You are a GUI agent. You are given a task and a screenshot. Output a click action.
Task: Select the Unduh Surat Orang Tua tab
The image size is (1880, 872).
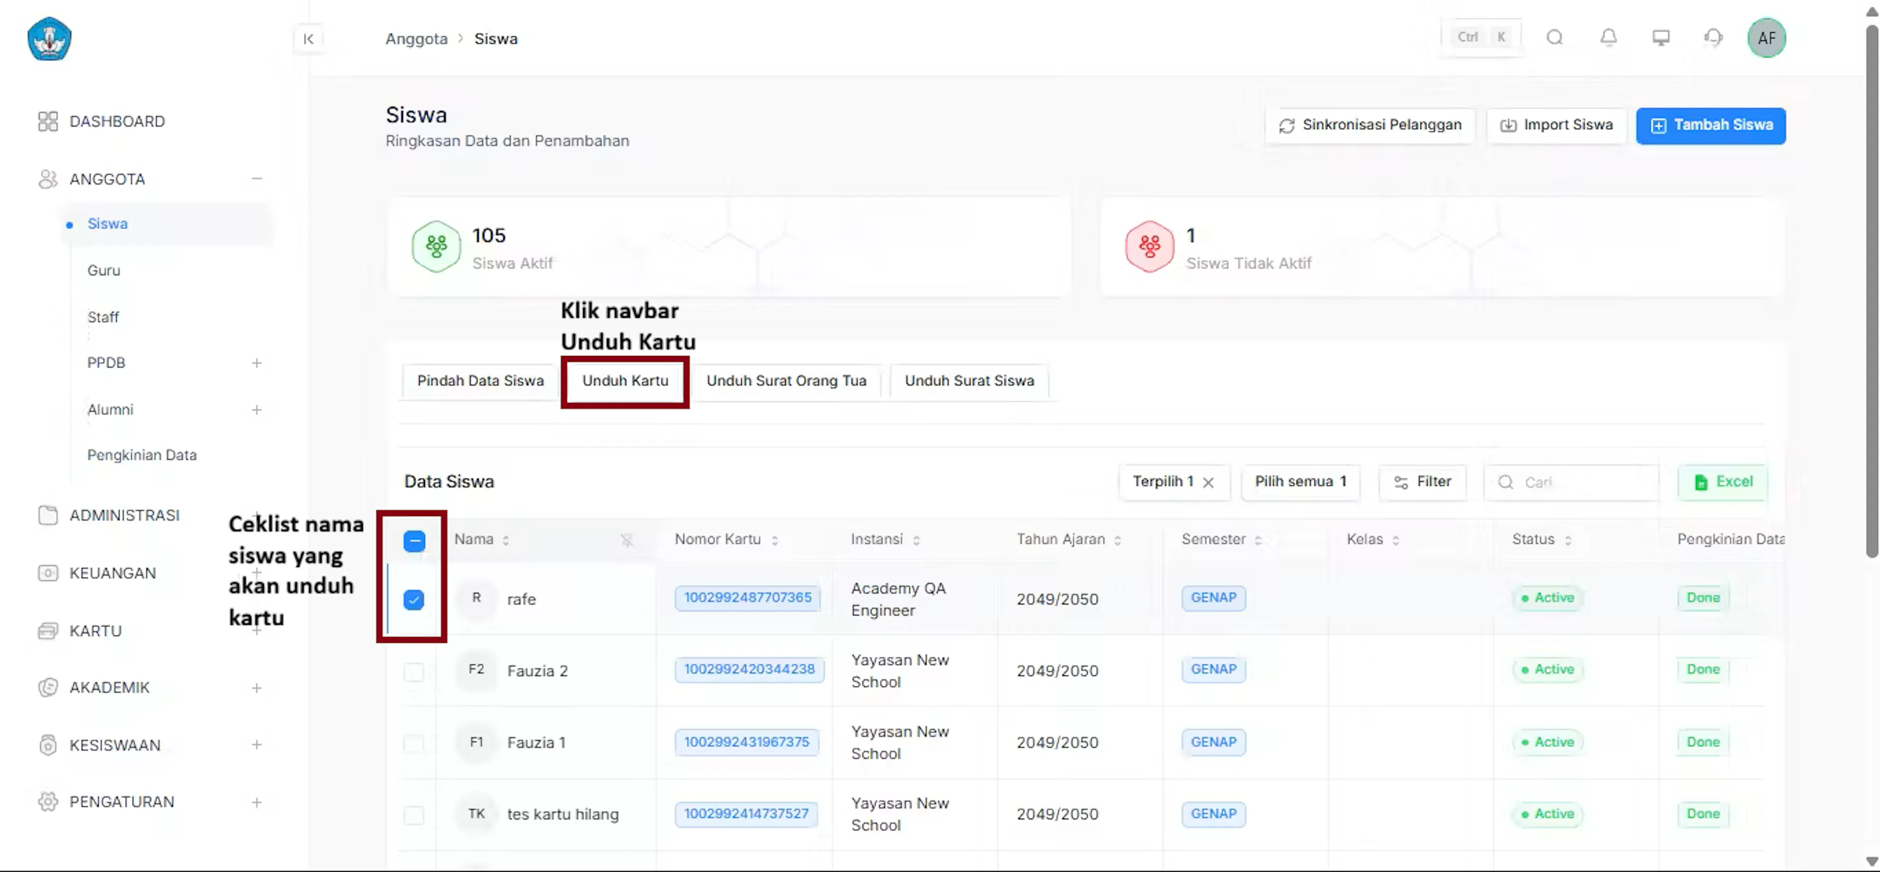tap(786, 381)
